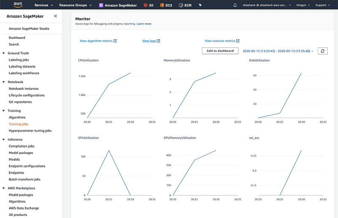
Task: Open the Services dropdown menu
Action: (x=44, y=5)
